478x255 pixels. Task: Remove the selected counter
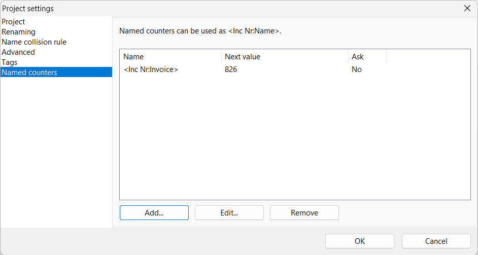point(304,212)
